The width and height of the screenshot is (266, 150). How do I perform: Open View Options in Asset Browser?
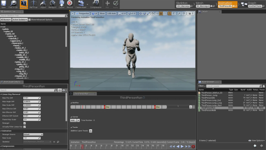[257, 141]
